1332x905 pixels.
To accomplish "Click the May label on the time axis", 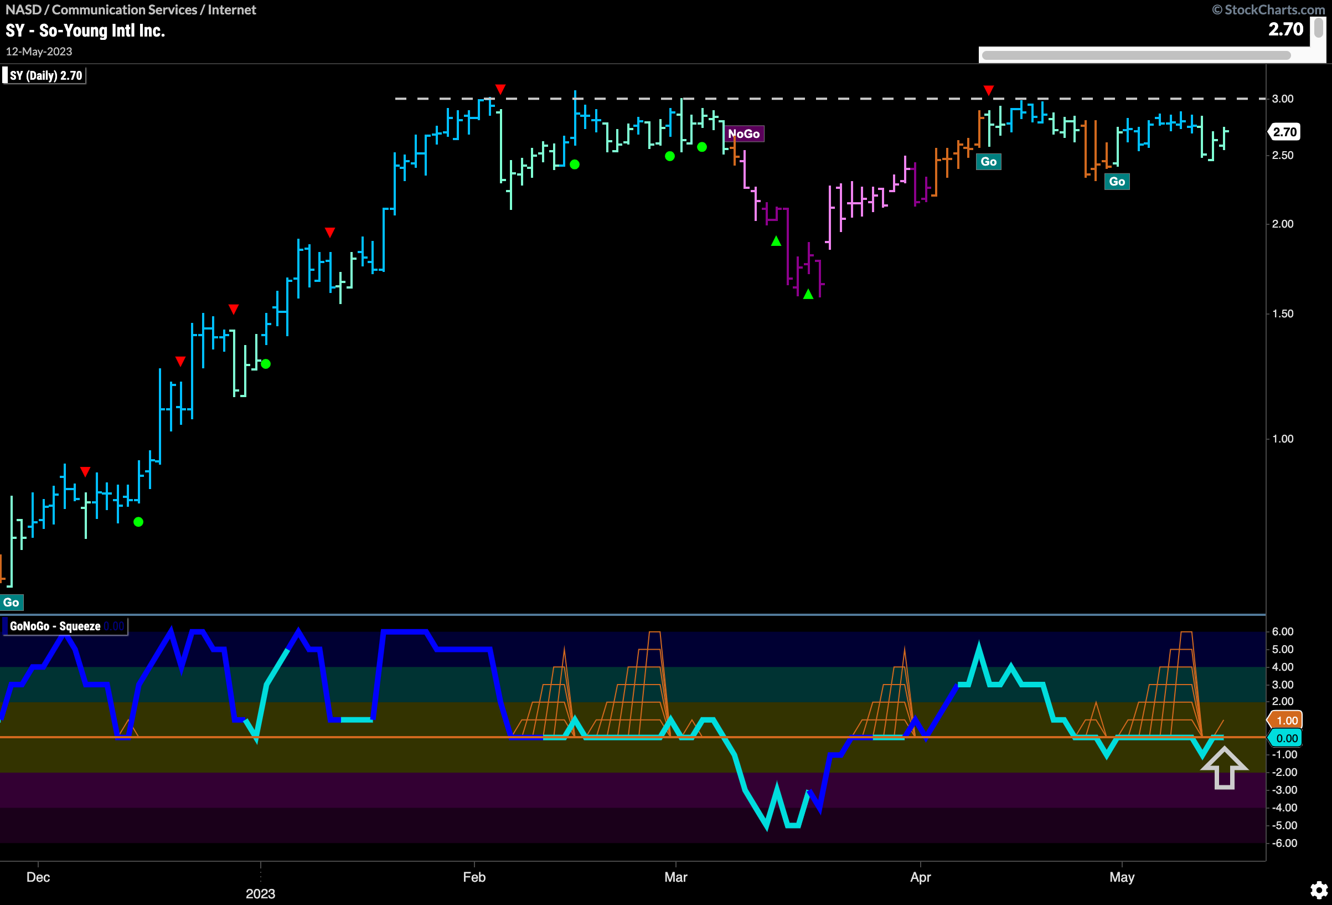I will [1122, 877].
